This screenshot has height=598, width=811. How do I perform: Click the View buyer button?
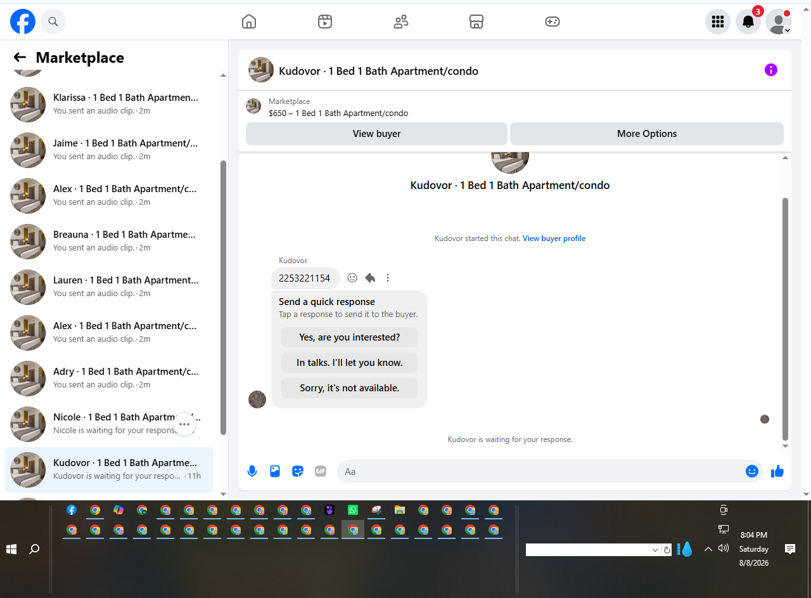[x=376, y=134]
